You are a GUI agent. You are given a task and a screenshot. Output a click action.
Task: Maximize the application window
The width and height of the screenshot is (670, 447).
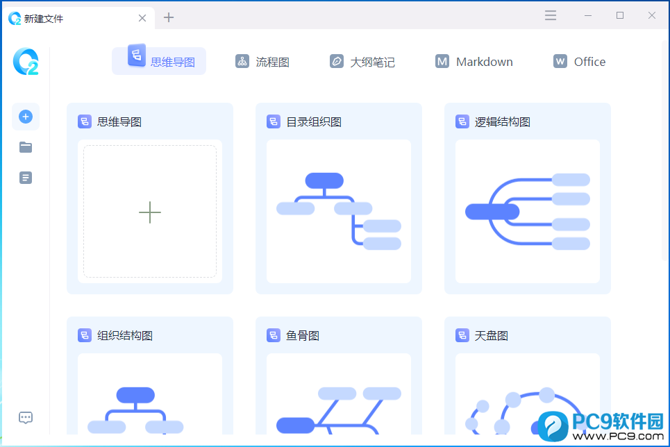[x=620, y=16]
